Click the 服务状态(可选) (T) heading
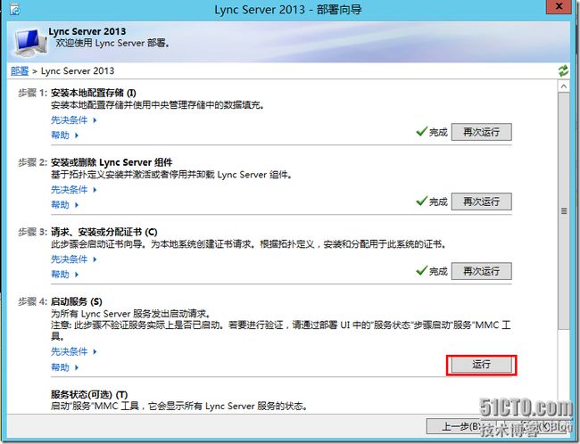 pyautogui.click(x=89, y=394)
